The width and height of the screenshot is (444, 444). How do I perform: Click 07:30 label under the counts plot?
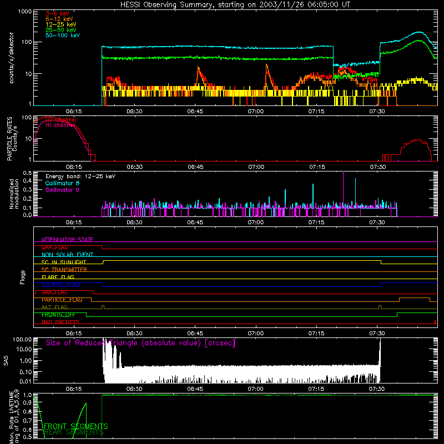coord(377,112)
